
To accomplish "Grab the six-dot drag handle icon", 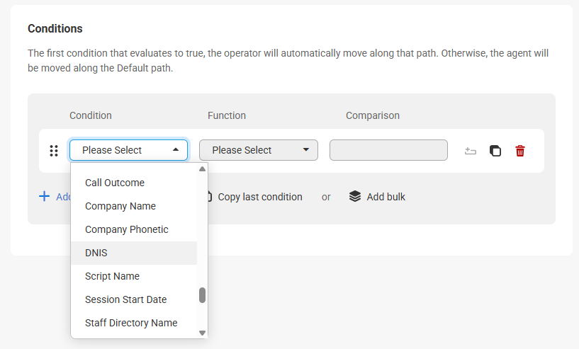I will click(54, 151).
